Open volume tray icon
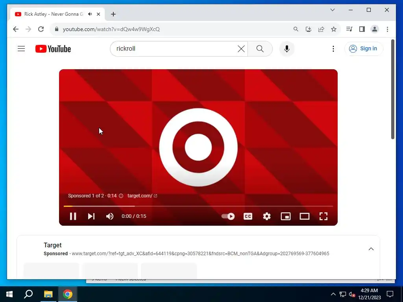 coord(352,294)
